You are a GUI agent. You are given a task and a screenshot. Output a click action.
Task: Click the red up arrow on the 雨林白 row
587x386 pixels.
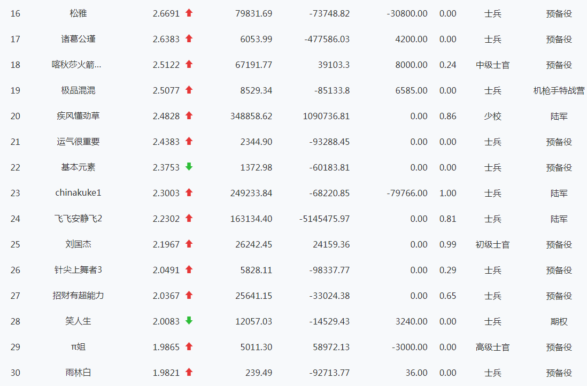[189, 372]
